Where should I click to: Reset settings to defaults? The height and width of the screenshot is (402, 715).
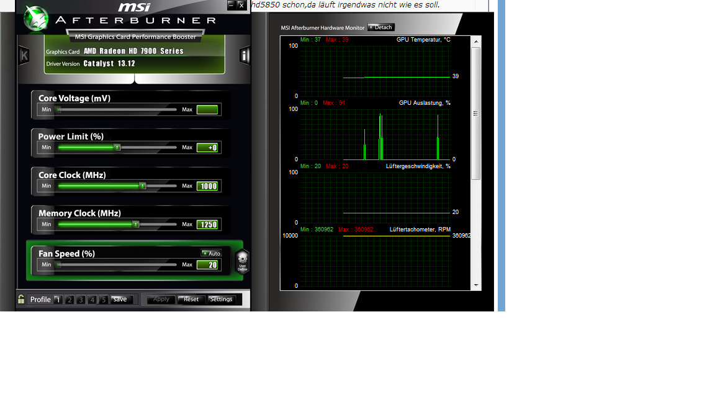coord(191,300)
